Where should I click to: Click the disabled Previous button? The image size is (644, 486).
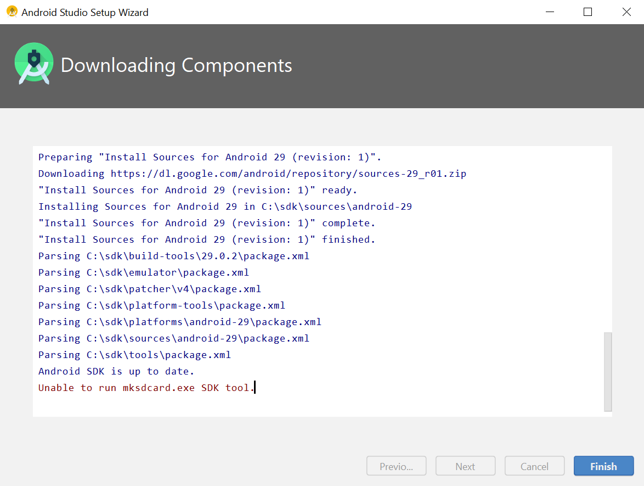[x=396, y=466]
